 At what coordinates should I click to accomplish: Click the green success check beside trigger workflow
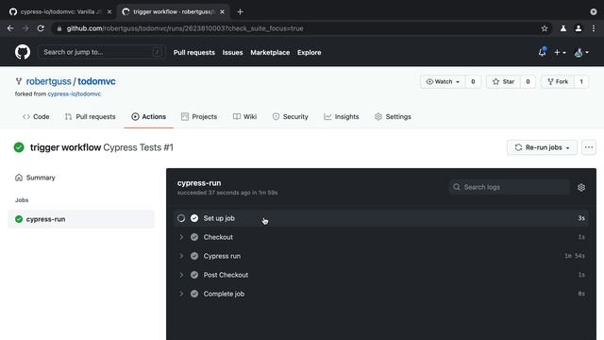click(x=19, y=147)
